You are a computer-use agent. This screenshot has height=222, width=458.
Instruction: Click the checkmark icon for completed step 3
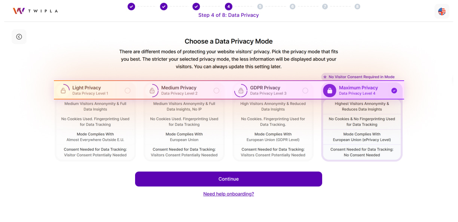(196, 6)
